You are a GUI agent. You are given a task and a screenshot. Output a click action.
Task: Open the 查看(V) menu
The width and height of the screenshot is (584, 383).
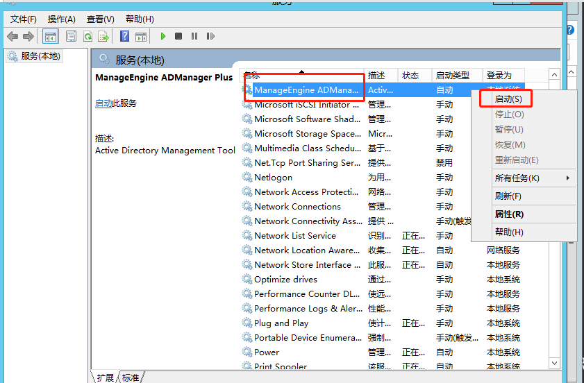click(100, 19)
